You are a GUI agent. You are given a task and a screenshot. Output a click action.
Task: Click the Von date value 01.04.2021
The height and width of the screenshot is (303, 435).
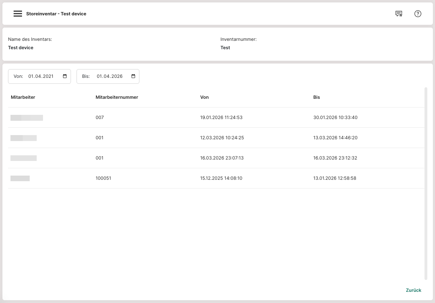[x=41, y=76]
